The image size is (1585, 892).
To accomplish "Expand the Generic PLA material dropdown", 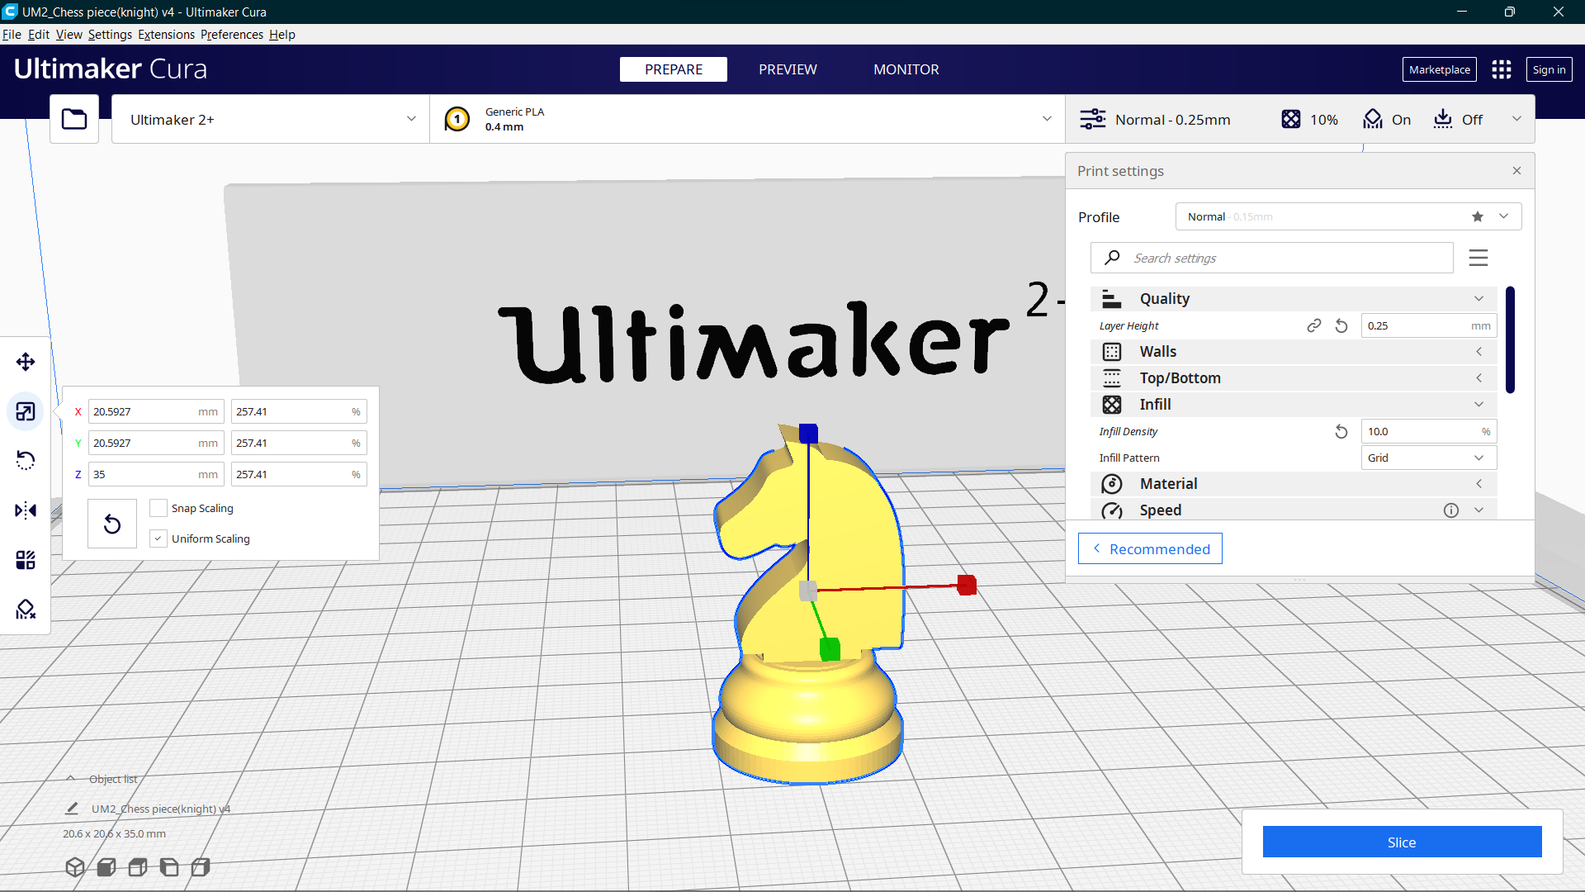I will pyautogui.click(x=747, y=119).
